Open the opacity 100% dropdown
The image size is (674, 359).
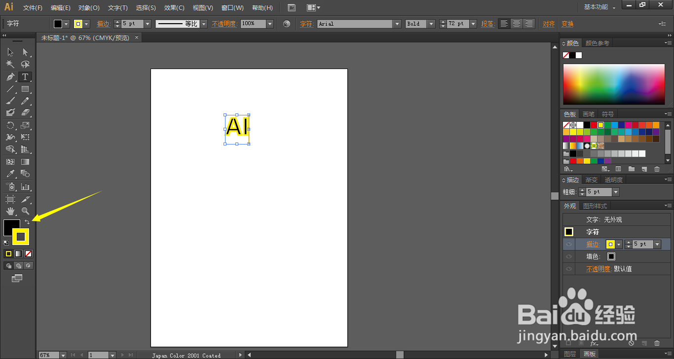[270, 24]
